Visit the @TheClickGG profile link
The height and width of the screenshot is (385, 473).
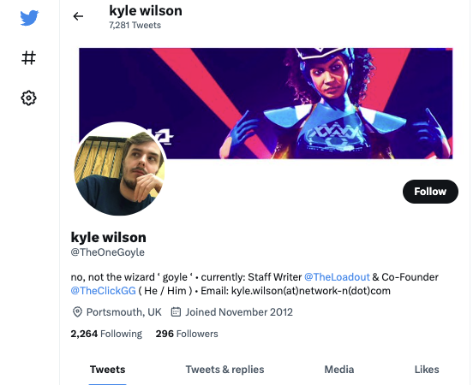[x=103, y=291]
